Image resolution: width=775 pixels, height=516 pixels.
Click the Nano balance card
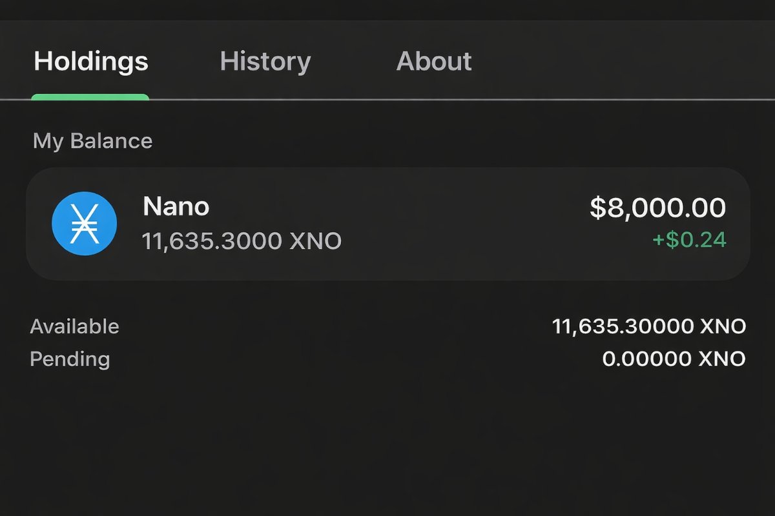pos(387,223)
